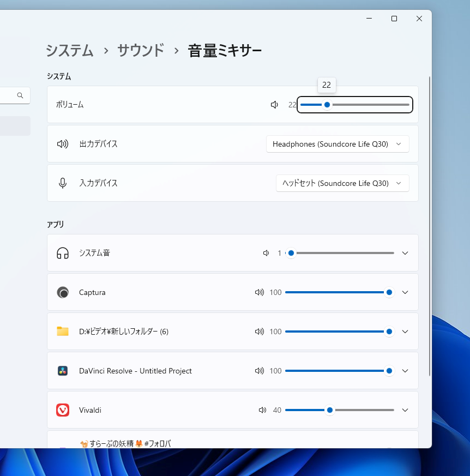Viewport: 470px width, 476px height.
Task: Click the ボリューム slider thumb
Action: pos(327,105)
